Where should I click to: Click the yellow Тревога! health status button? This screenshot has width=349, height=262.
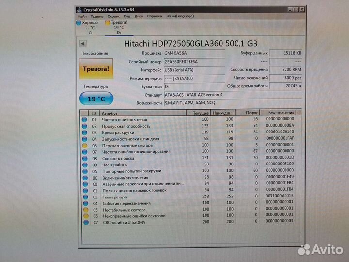tap(96, 69)
